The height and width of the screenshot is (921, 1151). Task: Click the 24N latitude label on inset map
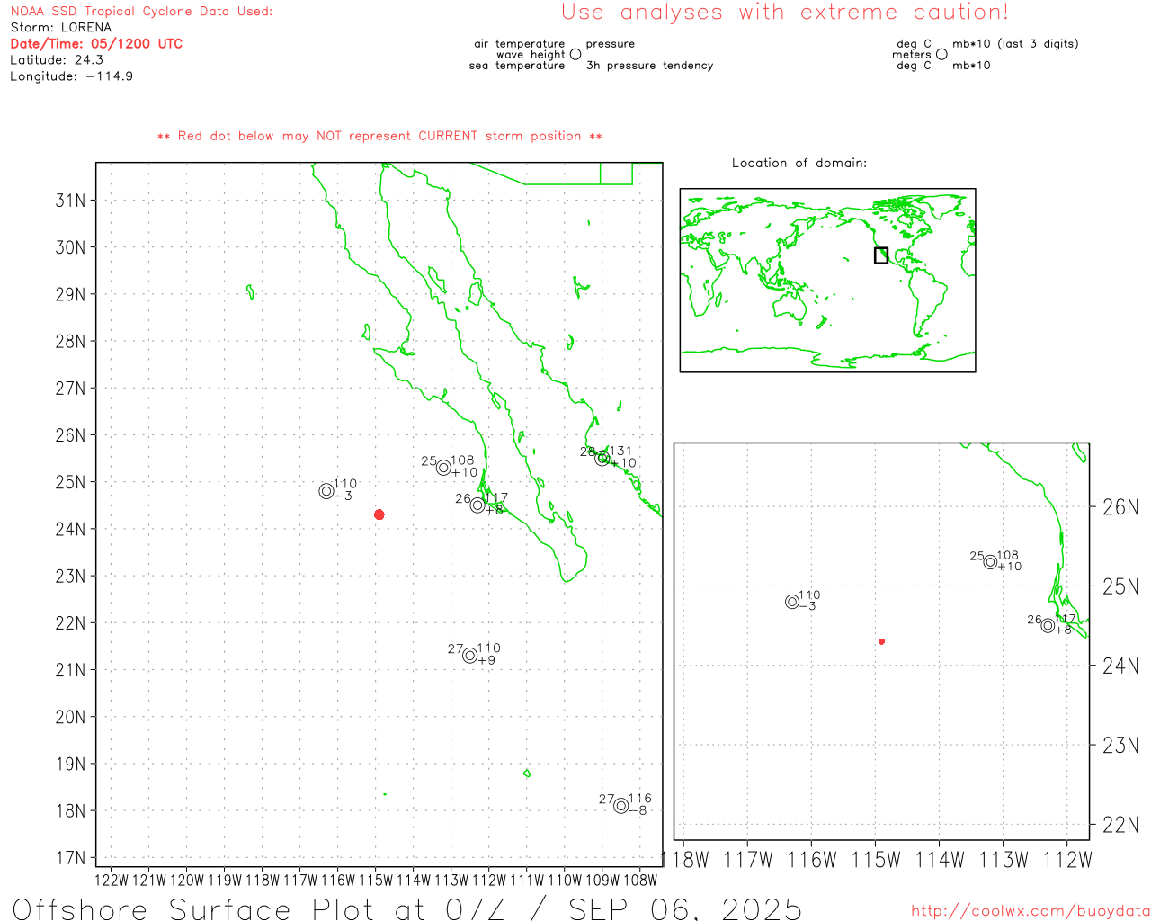pyautogui.click(x=1120, y=666)
